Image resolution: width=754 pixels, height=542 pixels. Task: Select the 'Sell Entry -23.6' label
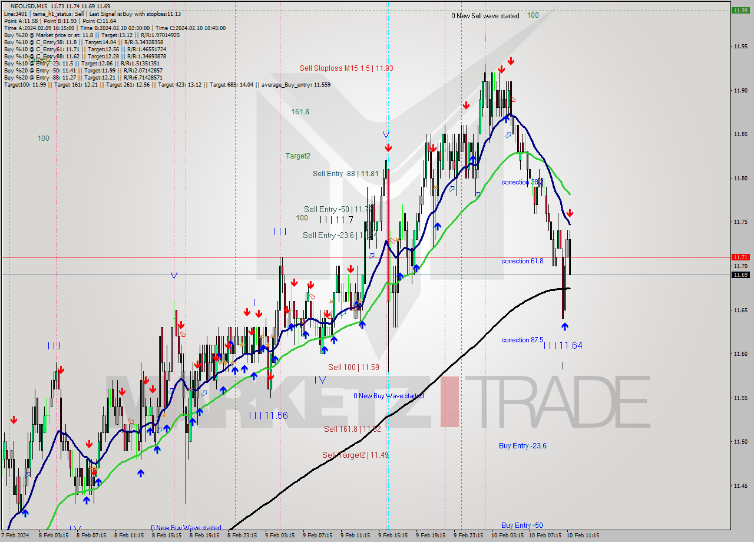[340, 235]
